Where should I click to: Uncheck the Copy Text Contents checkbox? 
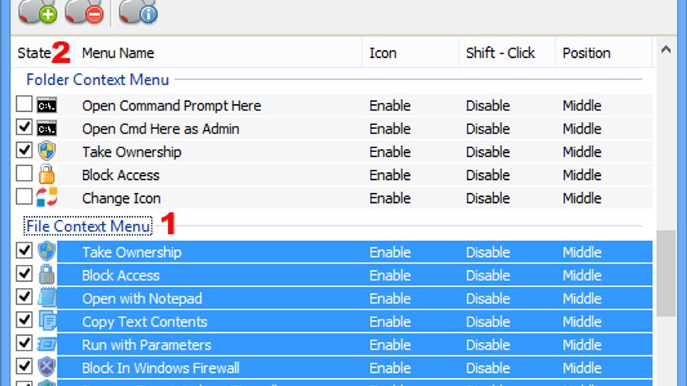[x=24, y=320]
